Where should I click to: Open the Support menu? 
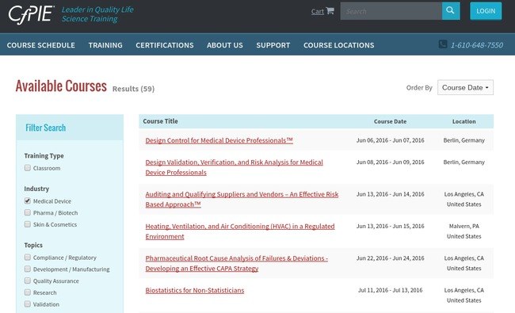[273, 45]
